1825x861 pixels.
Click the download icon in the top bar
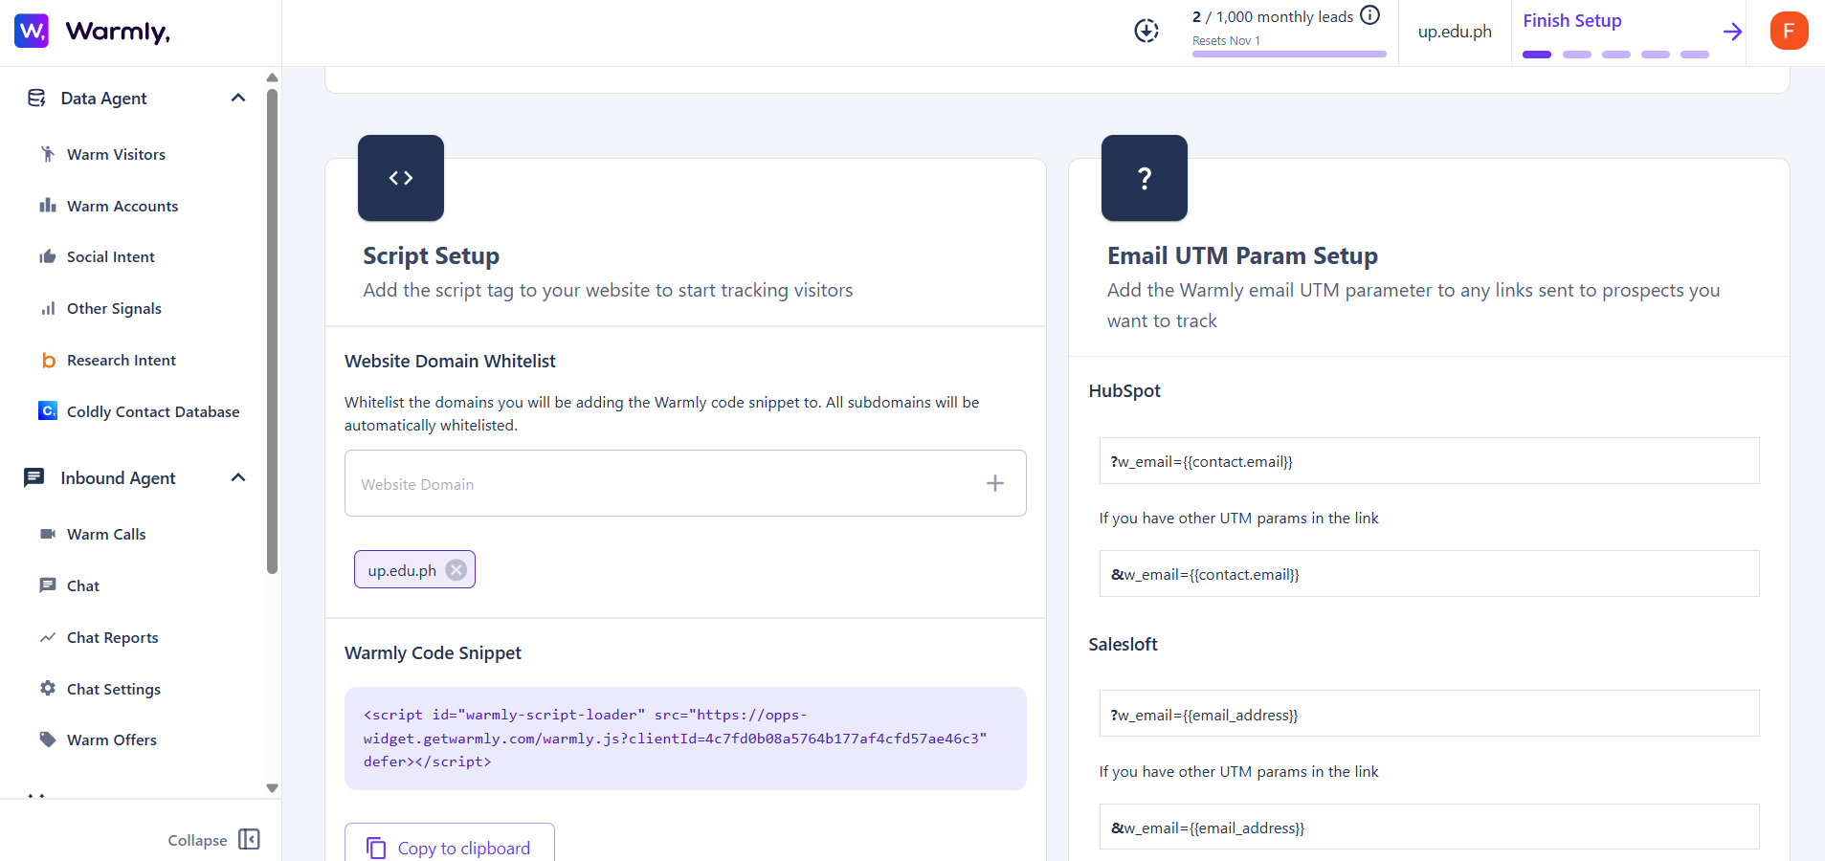tap(1146, 30)
